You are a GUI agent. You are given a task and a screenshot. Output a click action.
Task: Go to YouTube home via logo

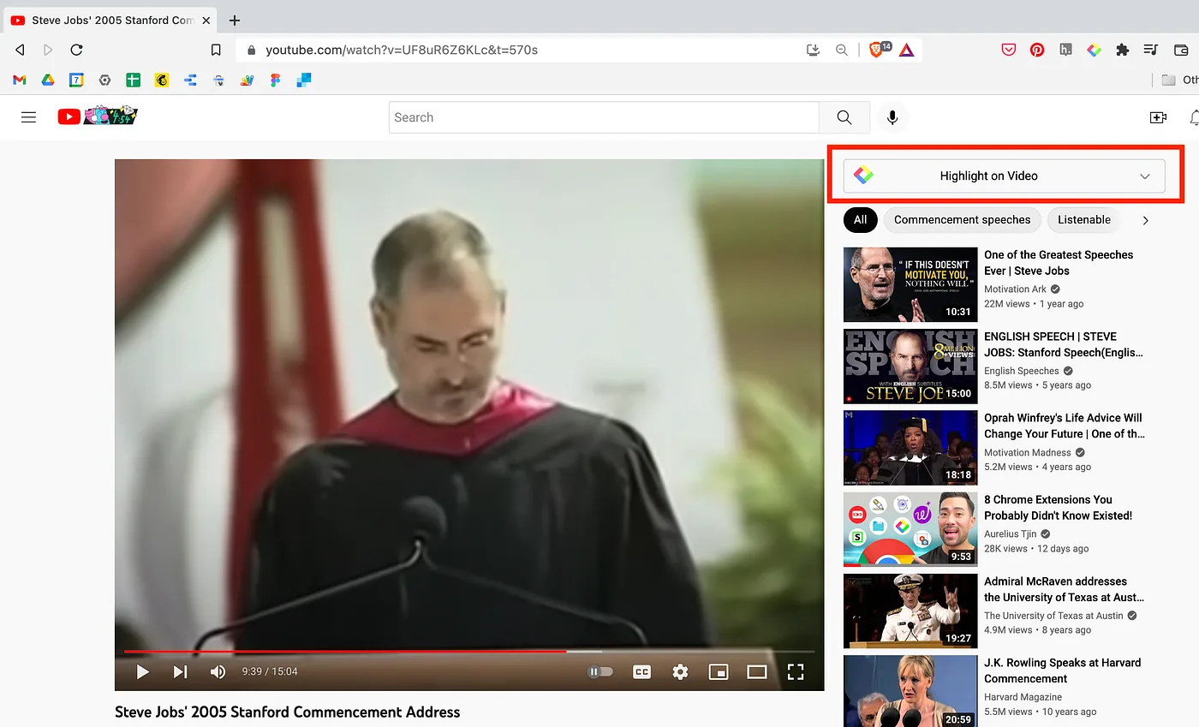coord(98,116)
